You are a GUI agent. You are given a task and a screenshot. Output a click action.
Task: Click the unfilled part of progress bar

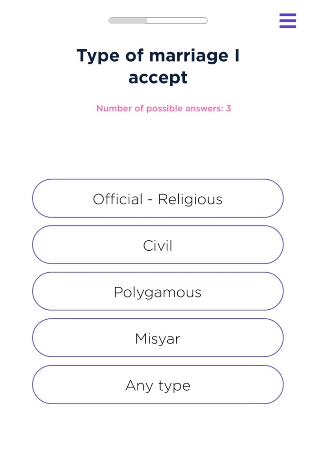click(x=177, y=21)
